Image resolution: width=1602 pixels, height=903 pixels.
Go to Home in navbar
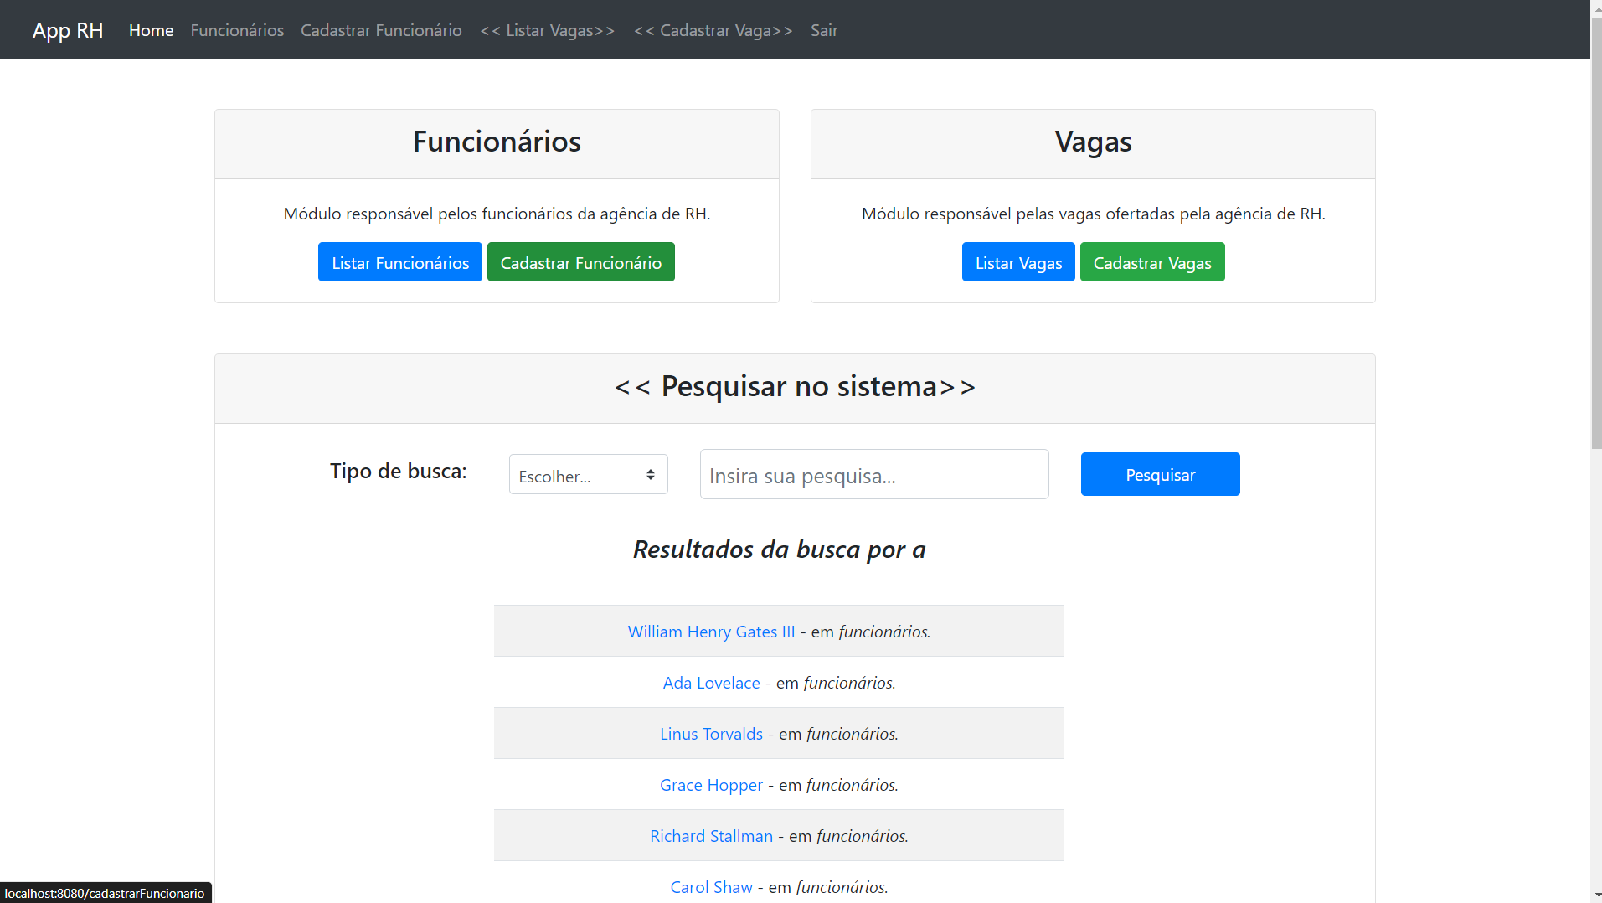pyautogui.click(x=151, y=30)
